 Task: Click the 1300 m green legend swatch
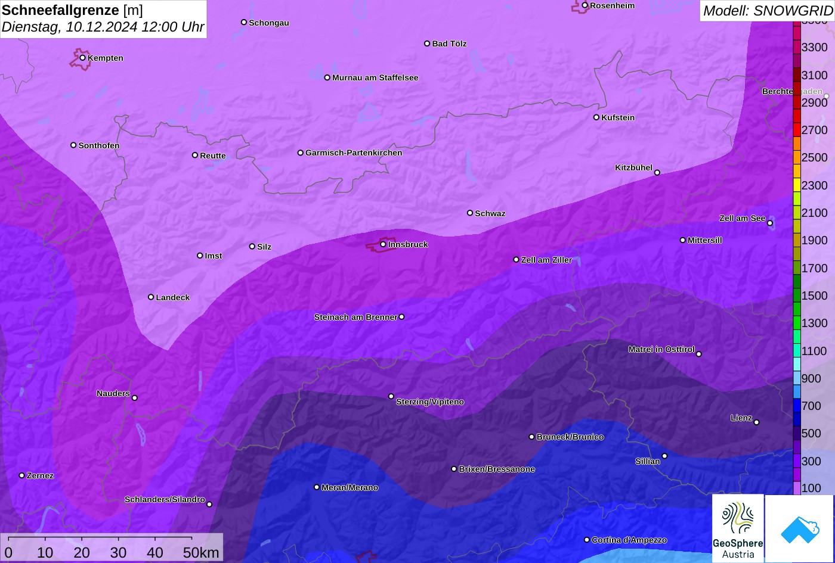(797, 323)
